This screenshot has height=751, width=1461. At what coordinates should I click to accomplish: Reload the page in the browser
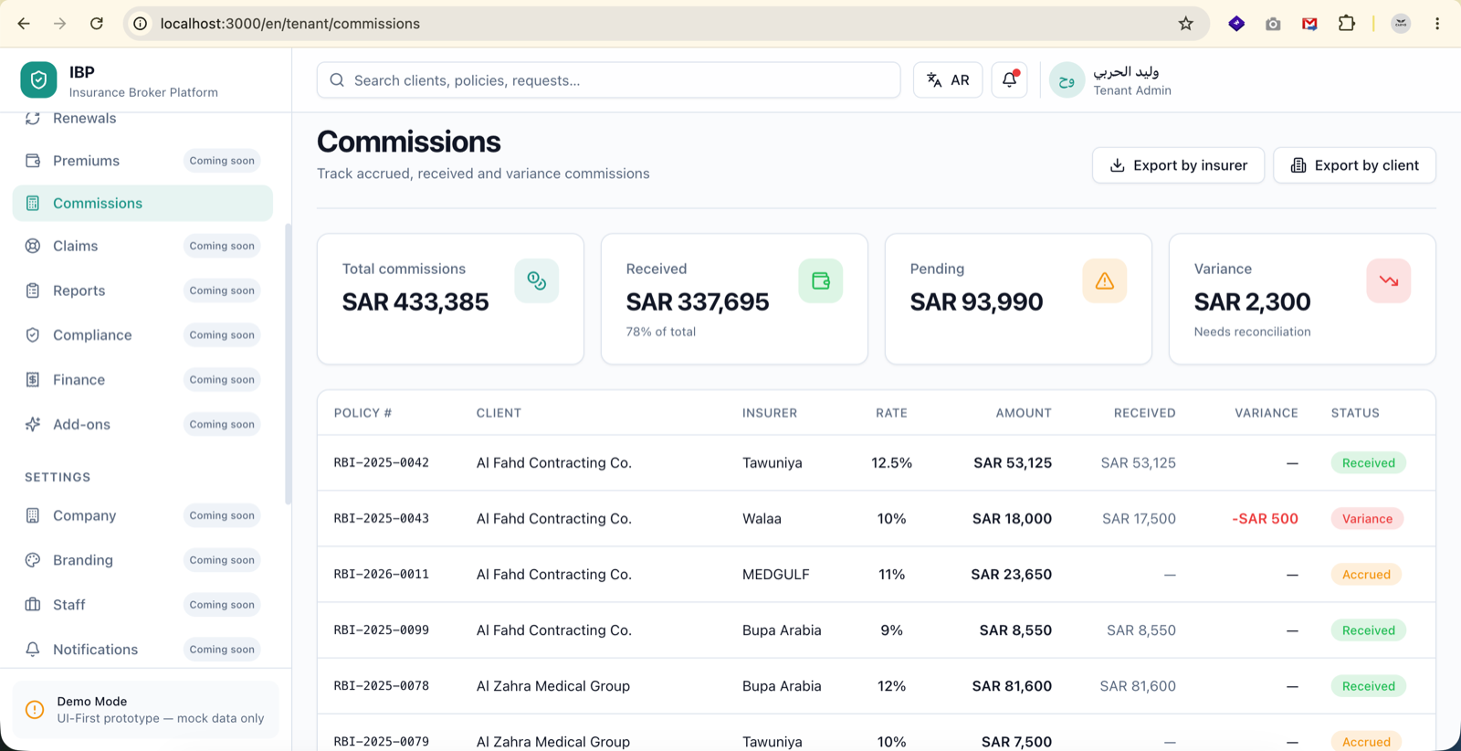(96, 24)
